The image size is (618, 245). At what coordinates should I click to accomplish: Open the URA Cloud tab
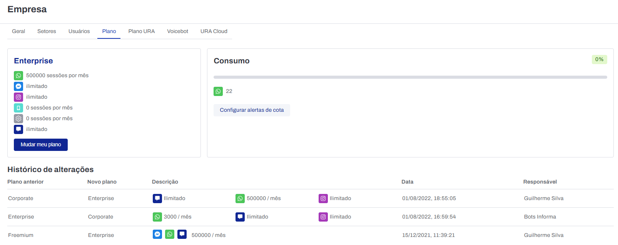214,31
